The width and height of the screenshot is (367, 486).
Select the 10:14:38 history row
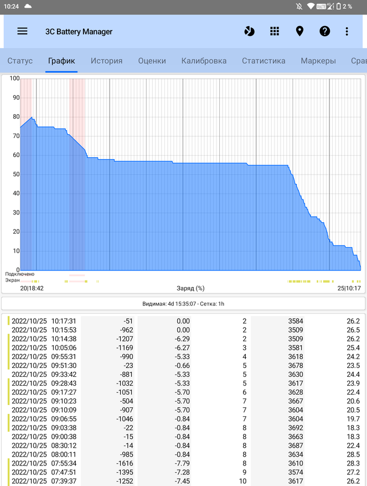[184, 339]
